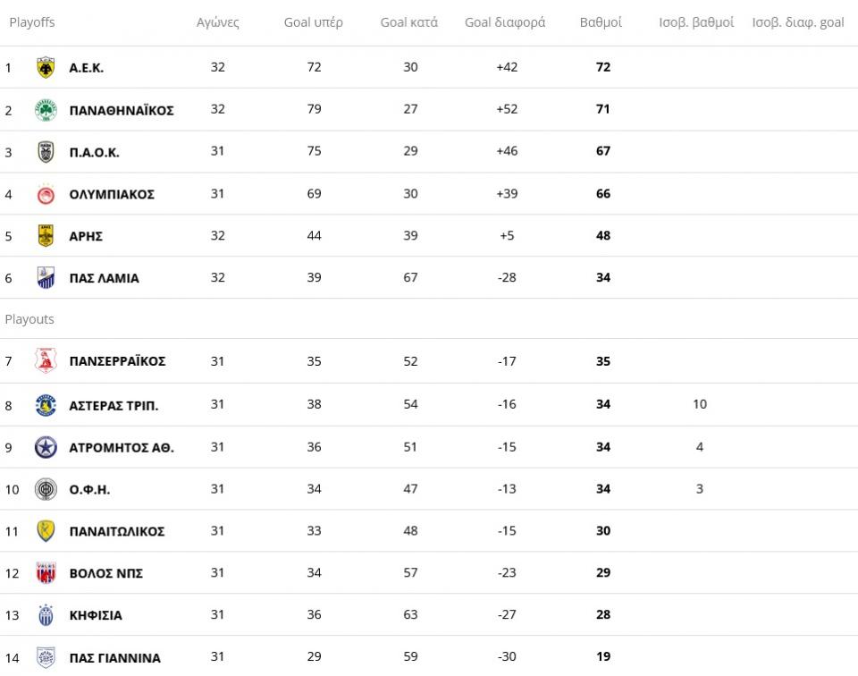Click the Παναθηναϊκός green shamrock logo

(46, 110)
